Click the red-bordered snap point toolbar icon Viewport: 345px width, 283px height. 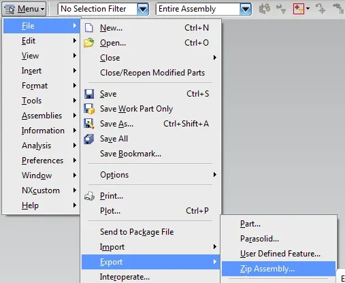click(x=299, y=9)
